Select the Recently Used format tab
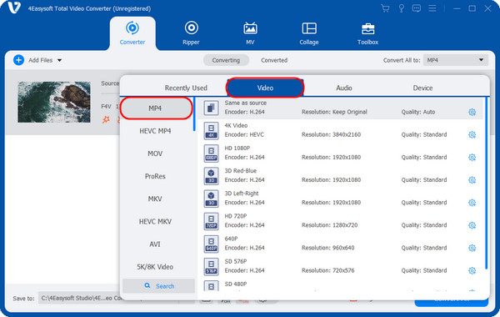Image resolution: width=500 pixels, height=317 pixels. [x=186, y=88]
